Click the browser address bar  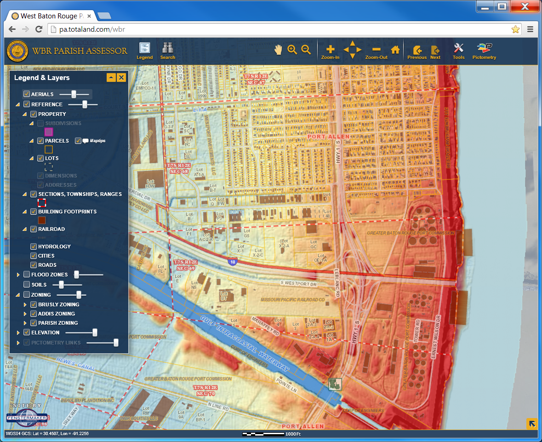click(276, 29)
